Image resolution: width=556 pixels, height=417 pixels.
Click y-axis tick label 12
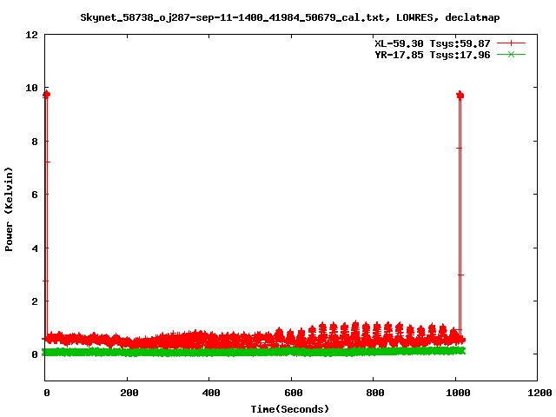[31, 35]
